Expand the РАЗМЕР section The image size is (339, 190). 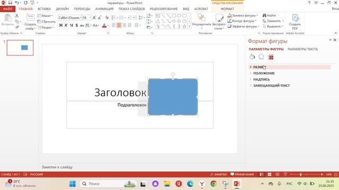[x=290, y=67]
